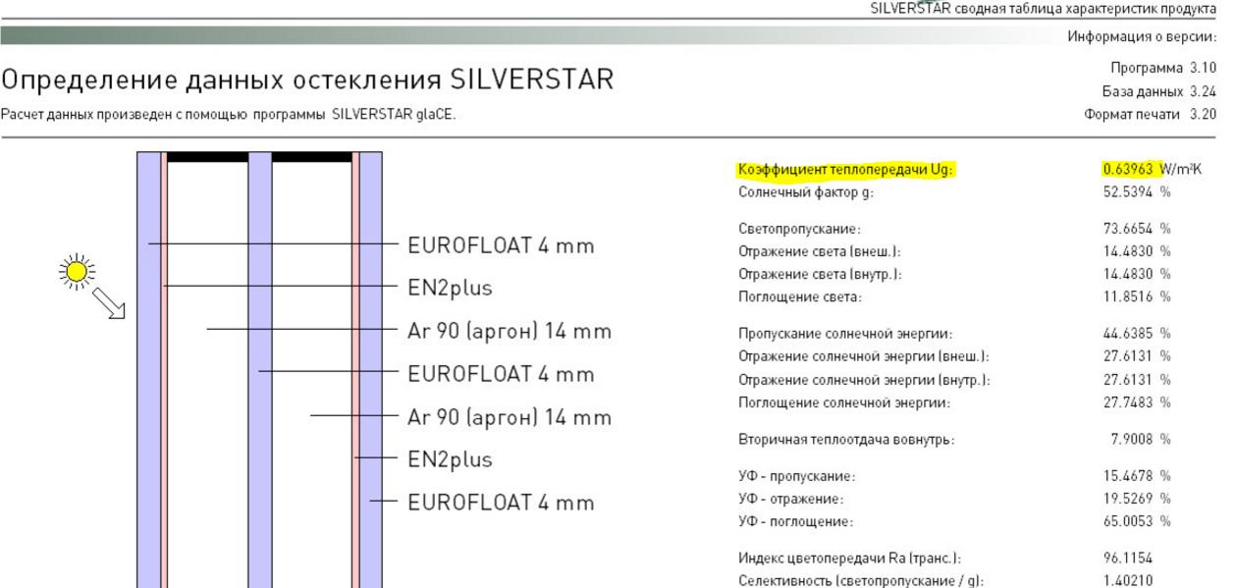This screenshot has height=588, width=1235.
Task: Click 'Программа 3.10' version text
Action: point(1163,69)
